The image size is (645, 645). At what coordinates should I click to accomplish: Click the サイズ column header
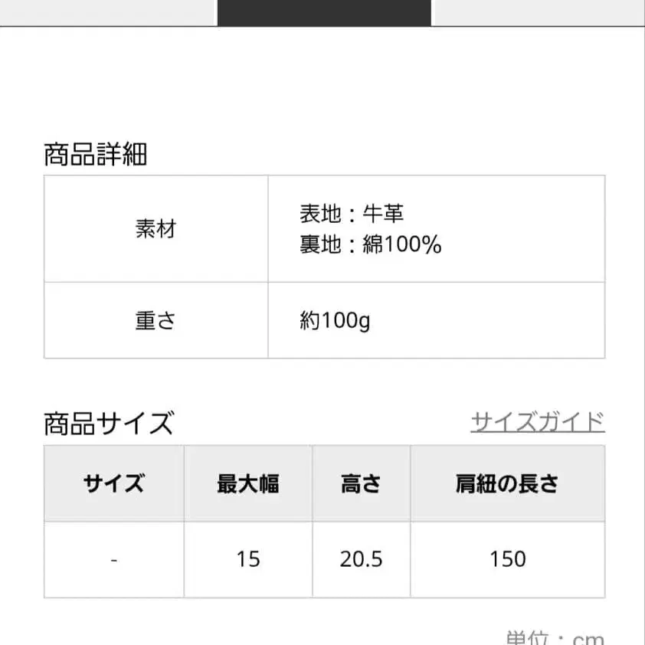click(113, 483)
